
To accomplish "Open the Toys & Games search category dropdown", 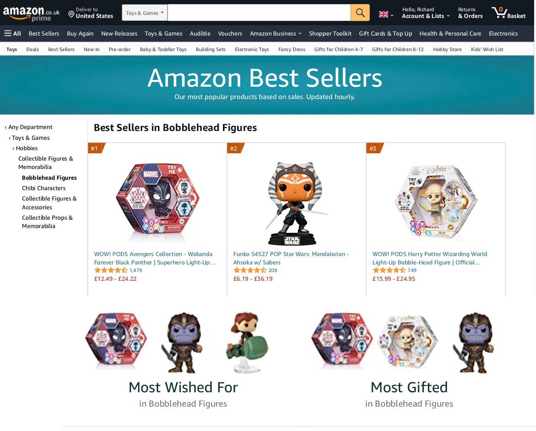I will tap(145, 13).
